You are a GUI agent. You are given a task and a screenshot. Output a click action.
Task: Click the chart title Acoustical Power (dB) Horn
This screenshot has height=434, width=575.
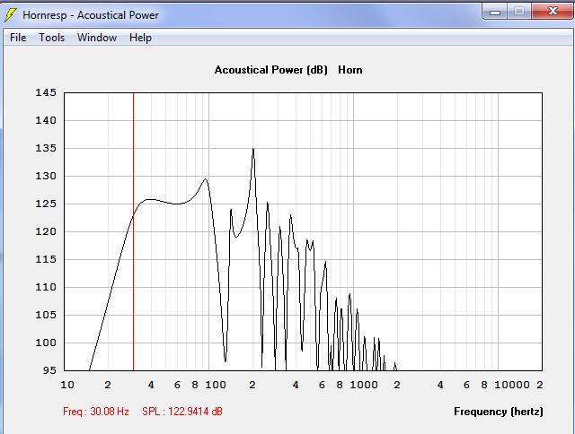point(288,70)
